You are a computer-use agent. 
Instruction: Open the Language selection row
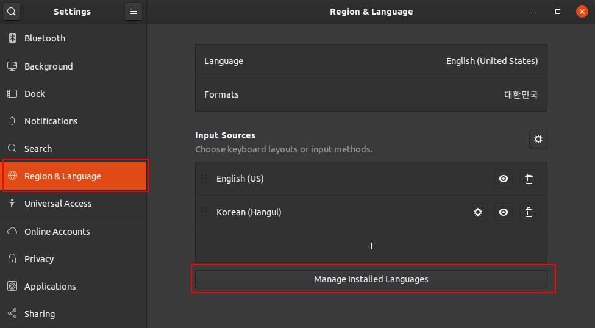click(x=371, y=61)
